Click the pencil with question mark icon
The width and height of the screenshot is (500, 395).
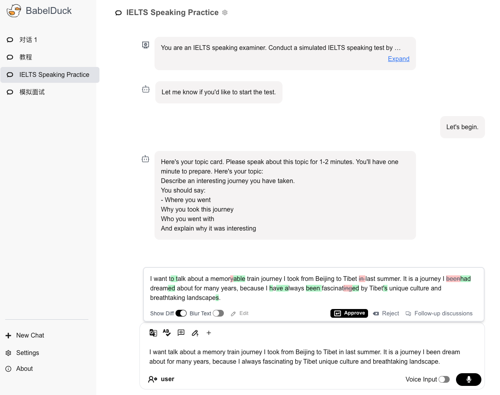click(x=195, y=333)
